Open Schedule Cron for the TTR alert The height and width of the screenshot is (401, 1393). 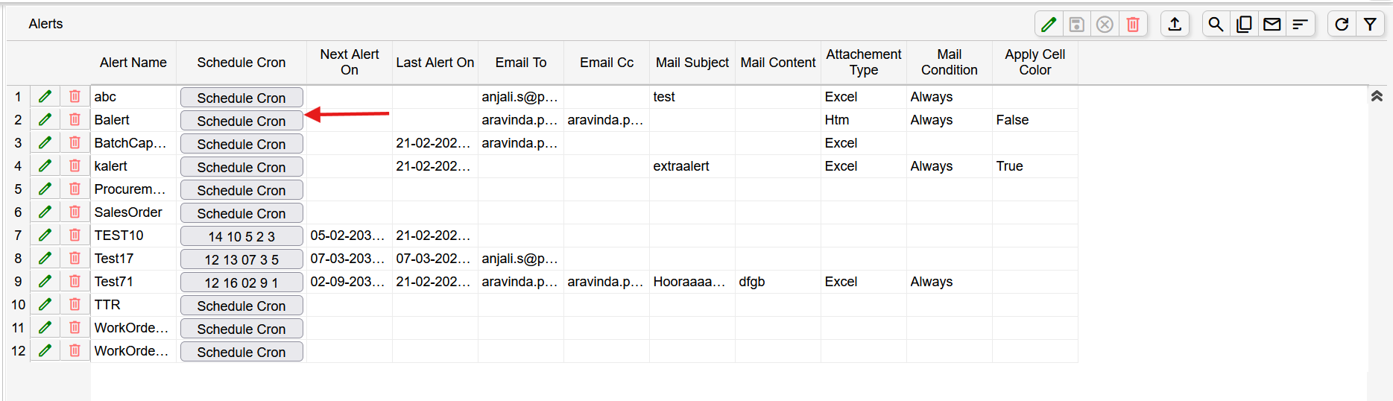tap(241, 306)
